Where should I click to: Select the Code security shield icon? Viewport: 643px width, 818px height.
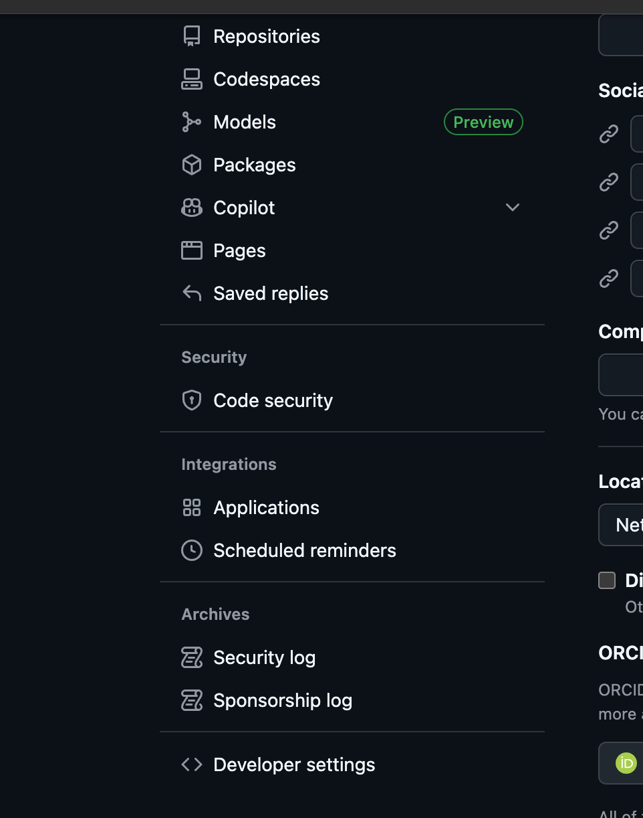point(192,400)
